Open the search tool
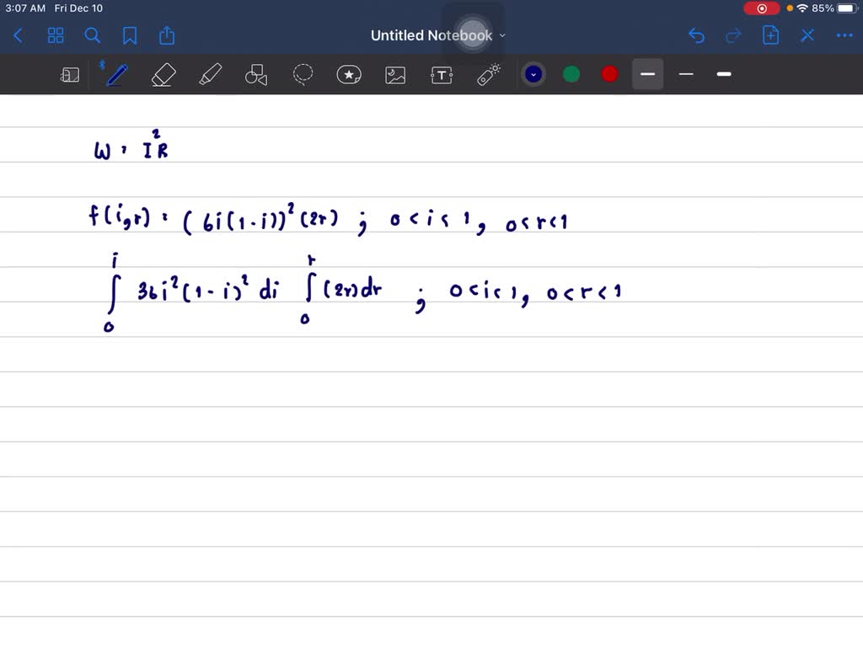Image resolution: width=863 pixels, height=647 pixels. click(x=93, y=35)
